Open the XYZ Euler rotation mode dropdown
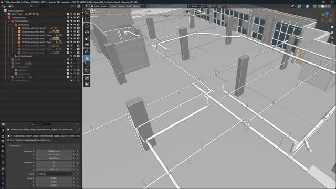 click(x=54, y=174)
